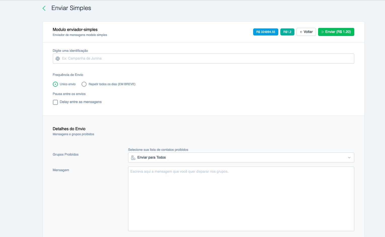Viewport: 385px width, 237px height.
Task: Select the Repetir todos os dias radio option
Action: point(84,84)
